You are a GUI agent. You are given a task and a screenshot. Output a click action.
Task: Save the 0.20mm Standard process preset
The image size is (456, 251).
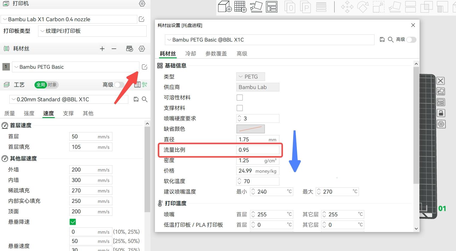tap(136, 99)
